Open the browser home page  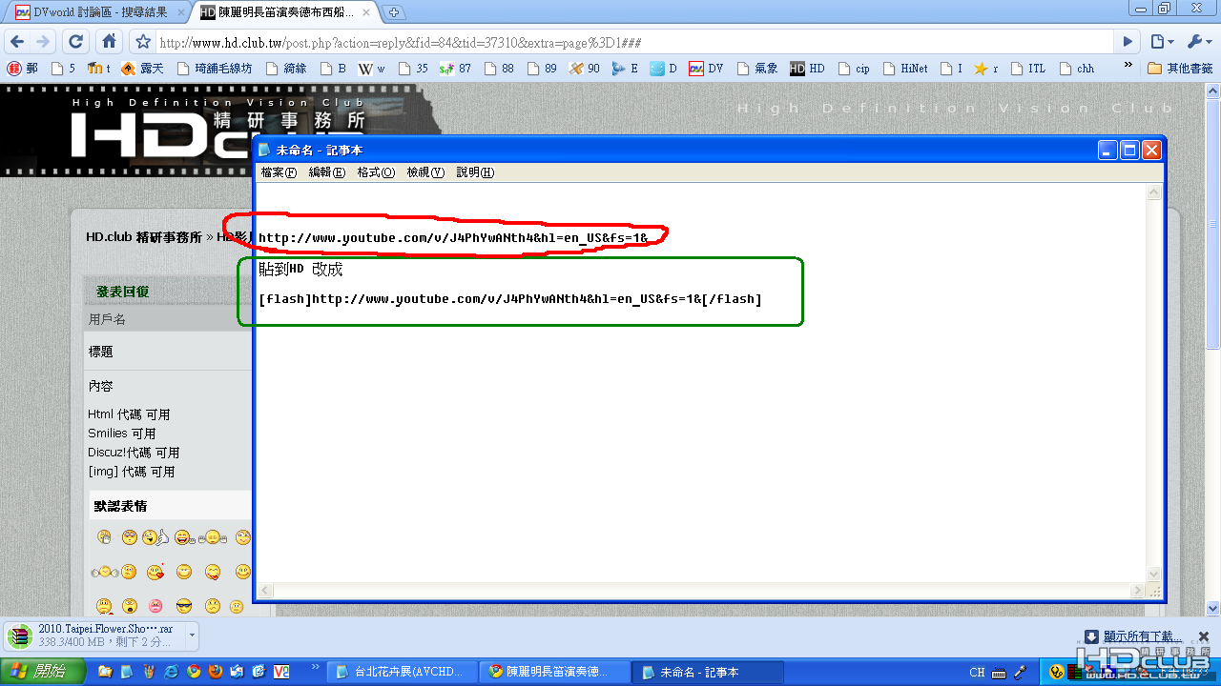point(110,42)
